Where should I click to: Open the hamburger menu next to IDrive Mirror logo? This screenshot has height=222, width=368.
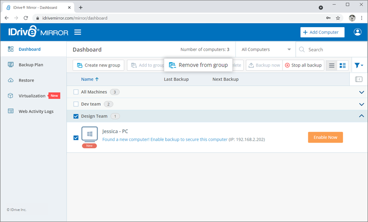[x=78, y=32]
